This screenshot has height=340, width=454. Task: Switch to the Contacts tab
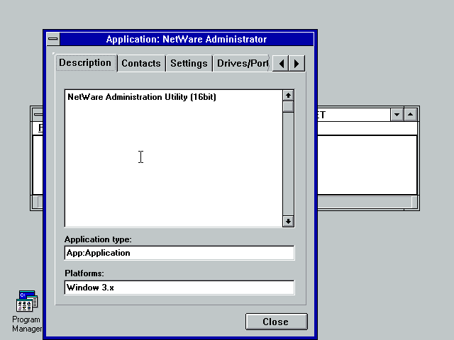(x=141, y=63)
